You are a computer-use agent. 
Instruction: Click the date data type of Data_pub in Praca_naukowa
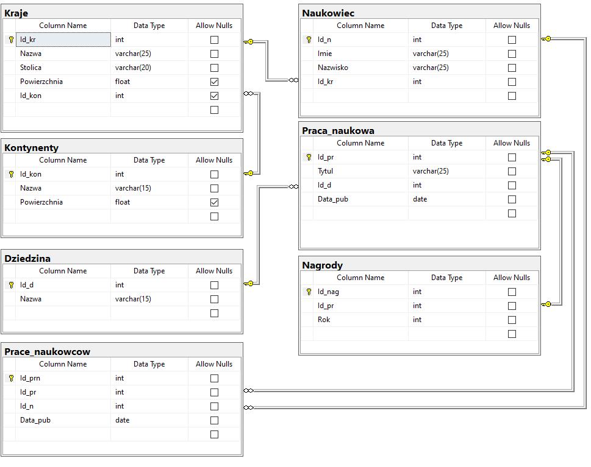420,199
